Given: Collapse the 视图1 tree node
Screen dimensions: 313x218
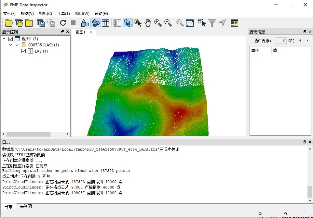Looking at the screenshot, I should pos(4,39).
